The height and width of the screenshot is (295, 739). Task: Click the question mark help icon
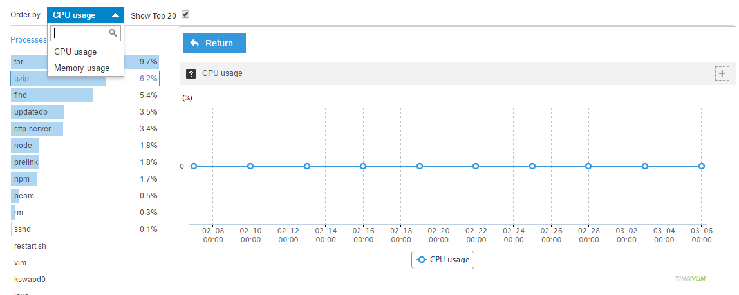(191, 73)
